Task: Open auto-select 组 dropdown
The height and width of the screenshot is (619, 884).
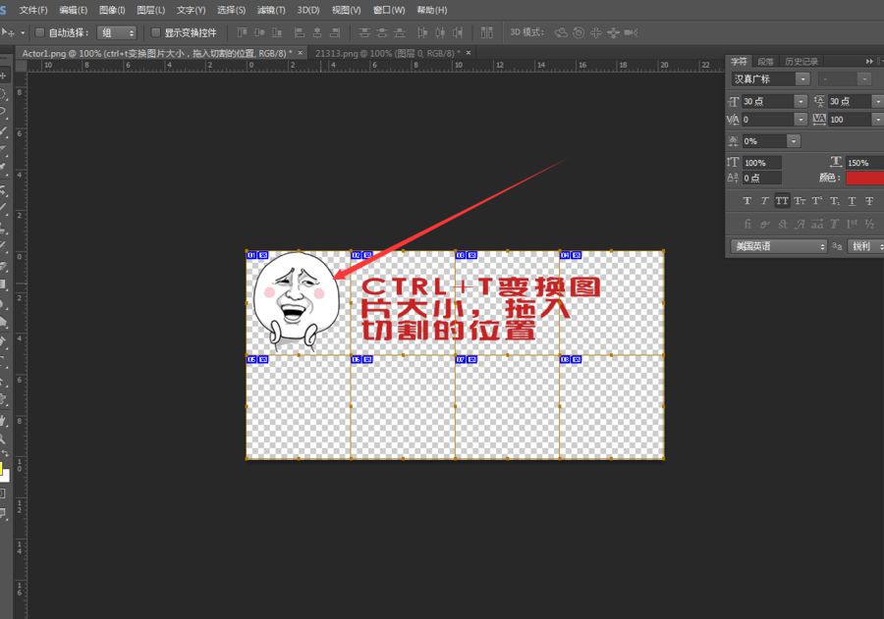Action: [117, 33]
